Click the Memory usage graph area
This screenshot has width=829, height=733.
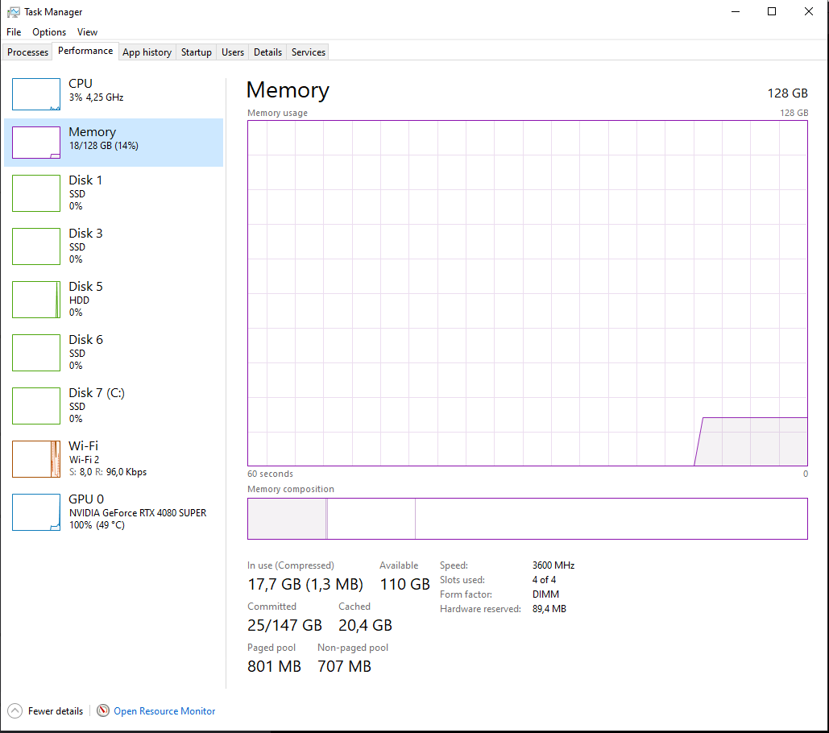pos(527,293)
